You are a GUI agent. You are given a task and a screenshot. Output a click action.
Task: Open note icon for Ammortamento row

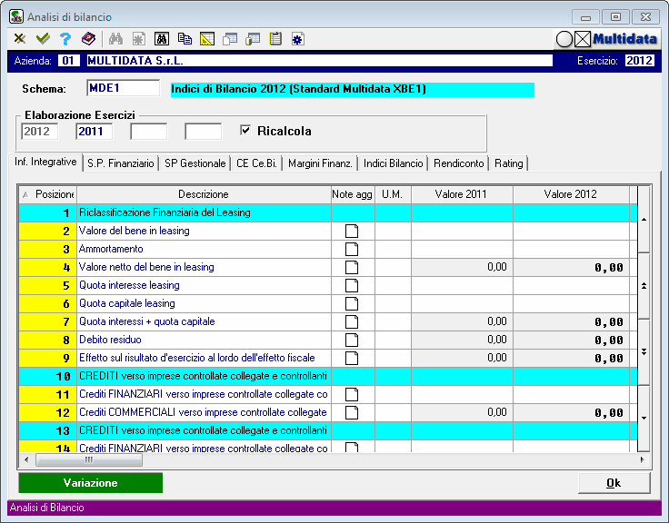(352, 250)
